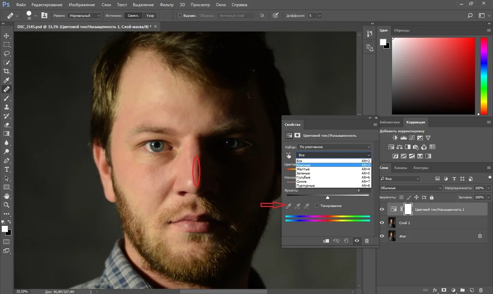Collapse the color range dropdown showing Все

pyautogui.click(x=334, y=155)
